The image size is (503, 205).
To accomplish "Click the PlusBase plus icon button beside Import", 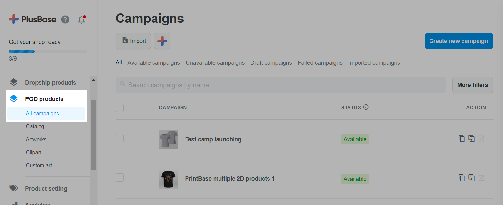I will (x=162, y=41).
